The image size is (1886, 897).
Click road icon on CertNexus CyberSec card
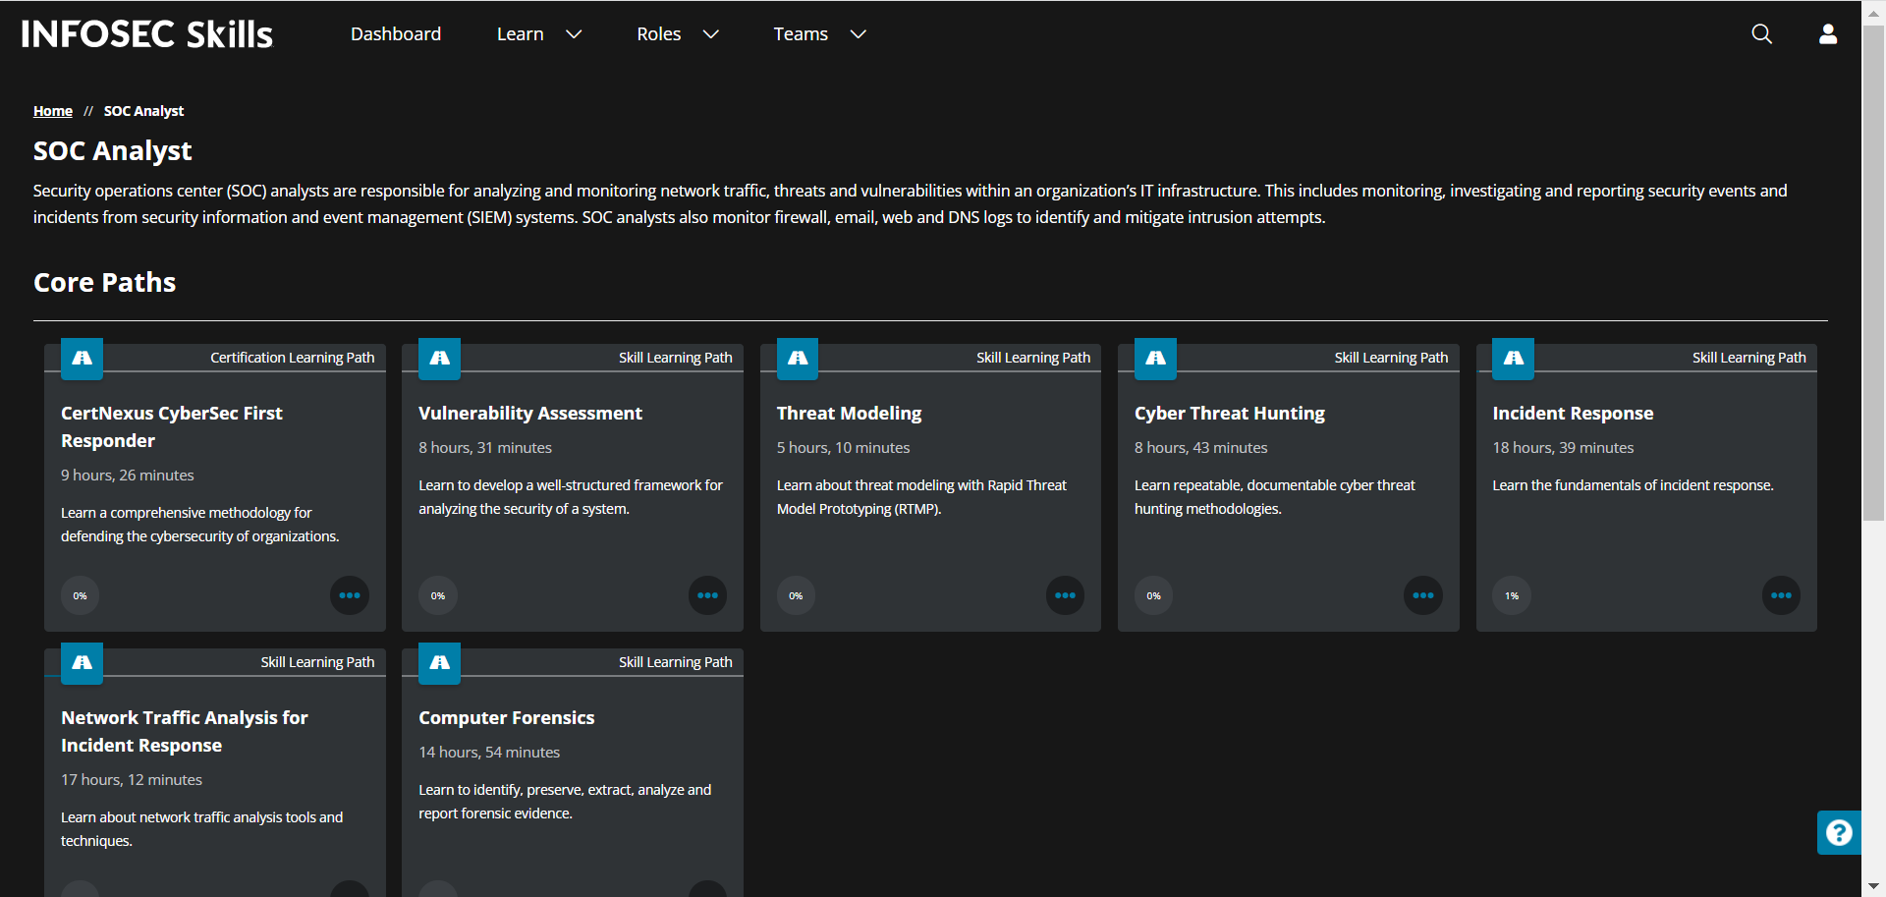pyautogui.click(x=83, y=359)
